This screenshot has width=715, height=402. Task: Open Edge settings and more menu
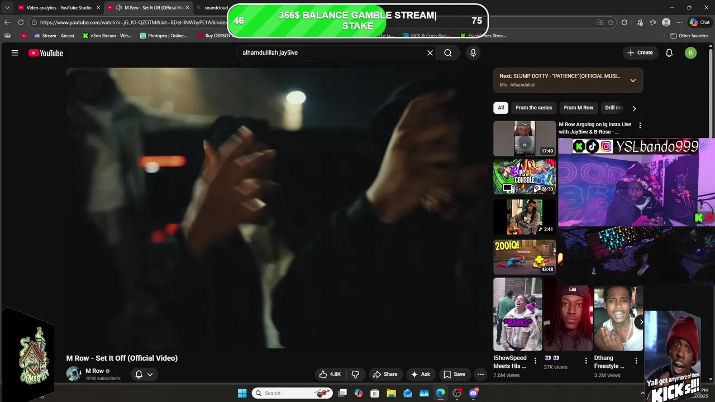pos(679,22)
